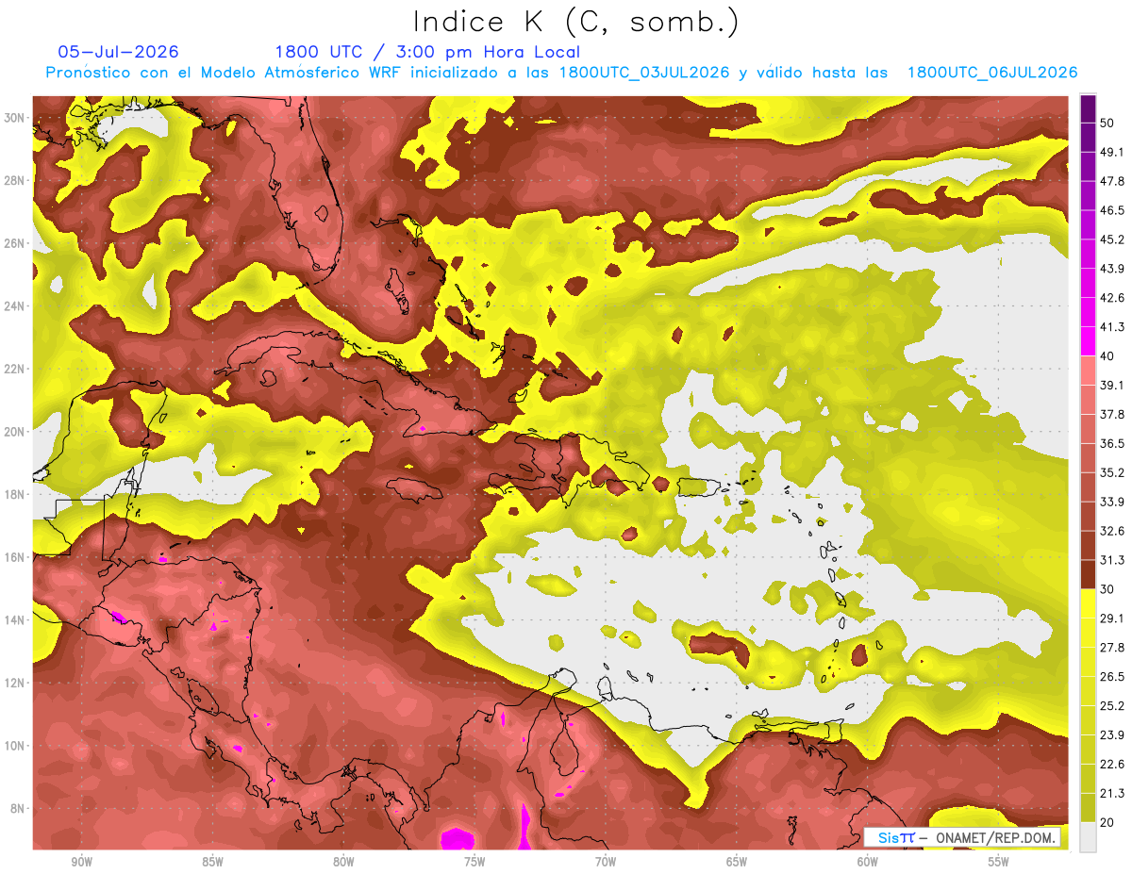
Task: Pick the color scale value '39.1'
Action: click(1112, 385)
